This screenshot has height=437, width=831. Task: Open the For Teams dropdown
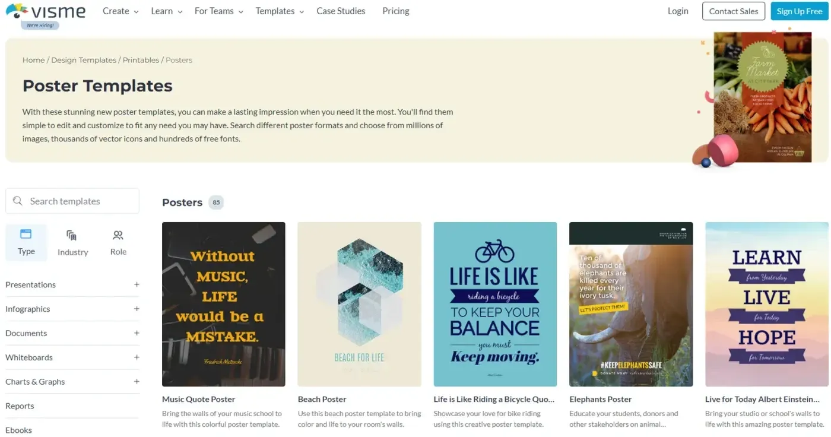pos(219,11)
